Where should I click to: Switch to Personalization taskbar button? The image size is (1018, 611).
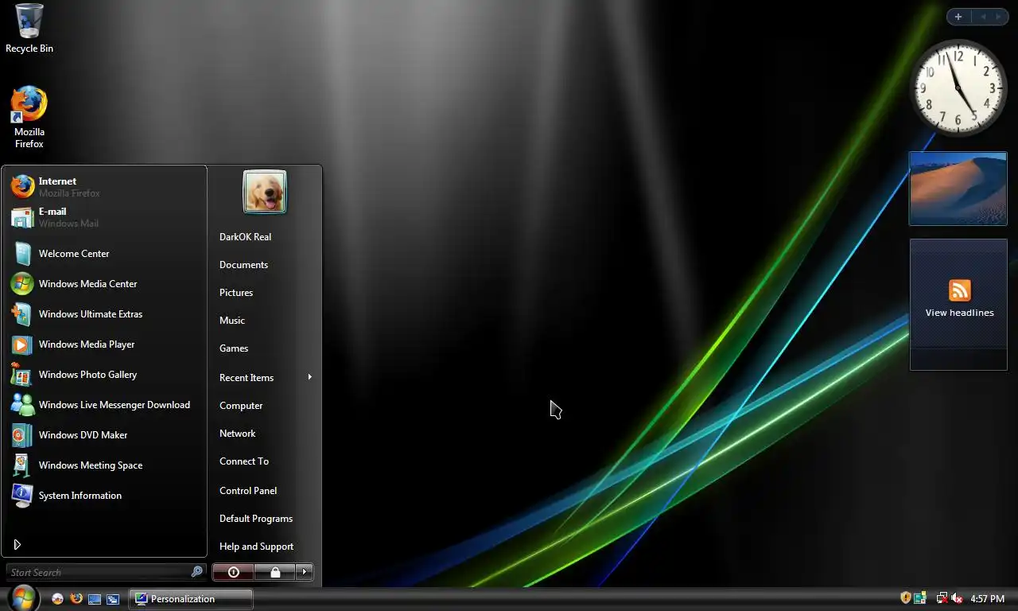pos(191,599)
